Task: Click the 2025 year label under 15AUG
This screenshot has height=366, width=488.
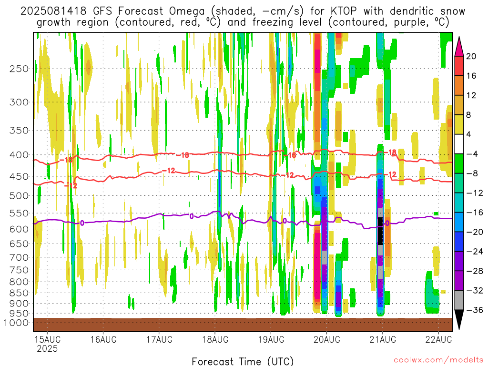Action: tap(47, 348)
